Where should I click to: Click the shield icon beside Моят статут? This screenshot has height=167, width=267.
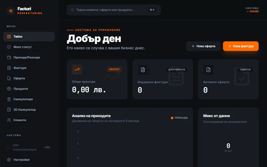[9, 47]
